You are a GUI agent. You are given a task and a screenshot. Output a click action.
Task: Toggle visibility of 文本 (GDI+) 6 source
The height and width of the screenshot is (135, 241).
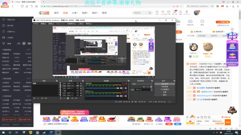coord(78,93)
